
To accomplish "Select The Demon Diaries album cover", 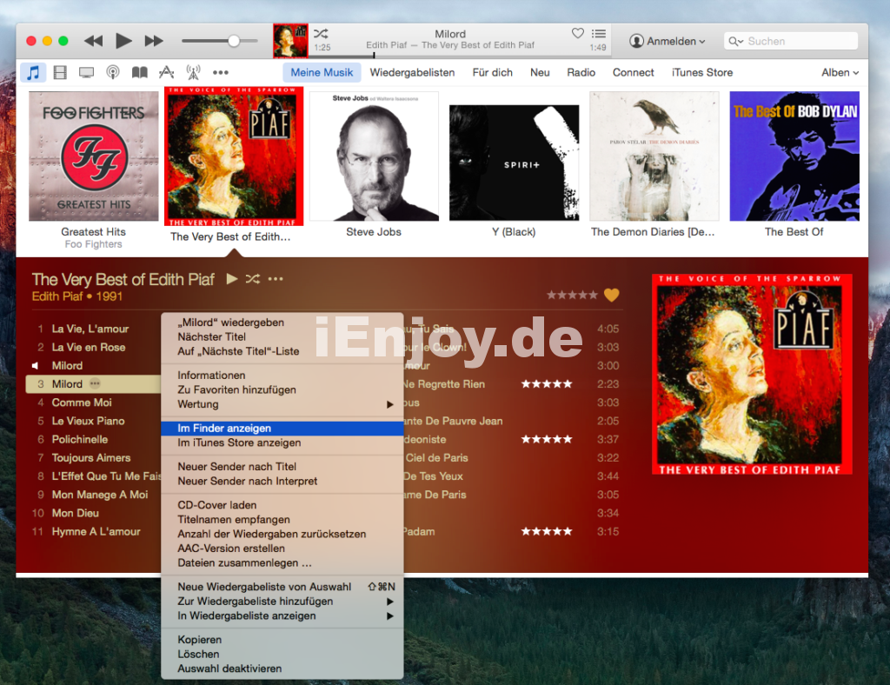I will coord(654,156).
